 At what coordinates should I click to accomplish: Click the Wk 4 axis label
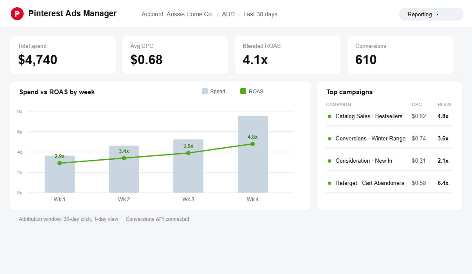[x=253, y=200]
